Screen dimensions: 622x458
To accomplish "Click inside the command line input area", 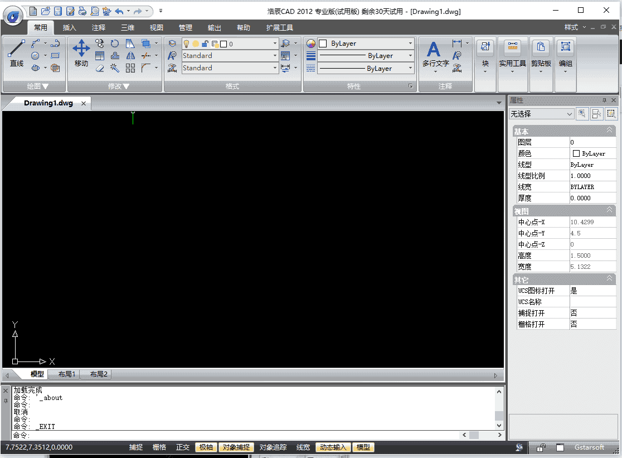I will click(167, 436).
